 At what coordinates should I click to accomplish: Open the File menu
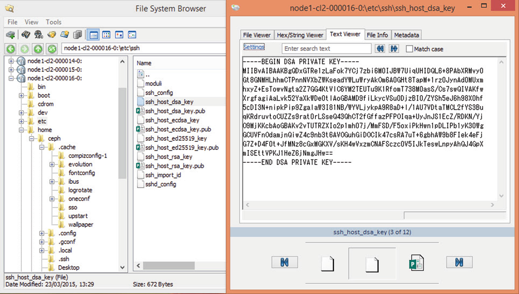click(x=12, y=22)
